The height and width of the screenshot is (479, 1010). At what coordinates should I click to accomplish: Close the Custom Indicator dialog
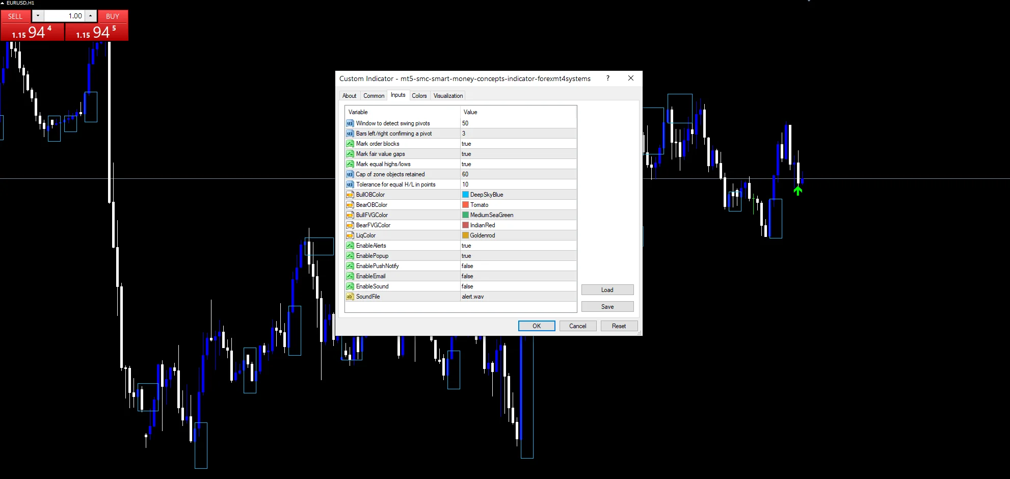coord(631,78)
